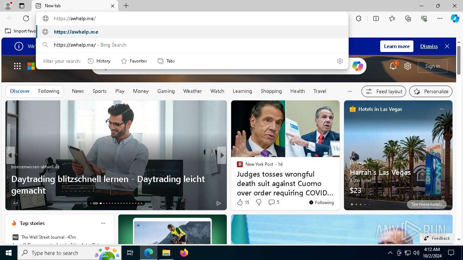
Task: Open Hotels in Las Vegas card options
Action: [x=441, y=109]
